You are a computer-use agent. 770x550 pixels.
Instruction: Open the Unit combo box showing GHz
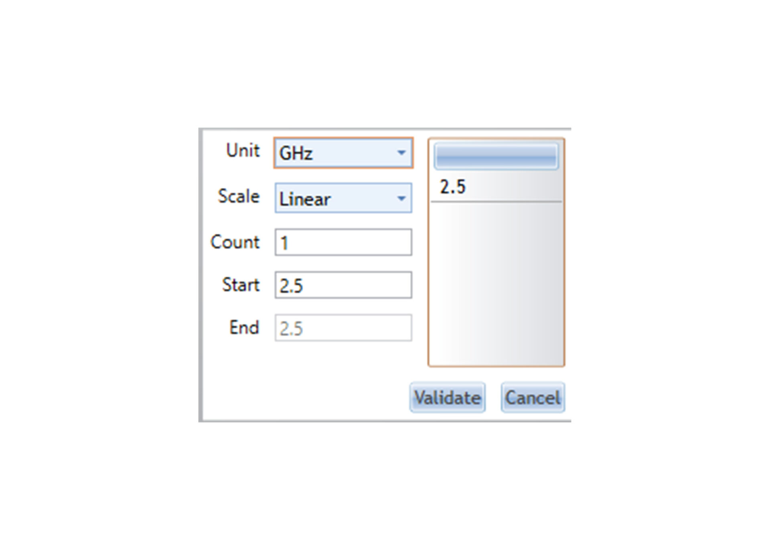pos(343,153)
